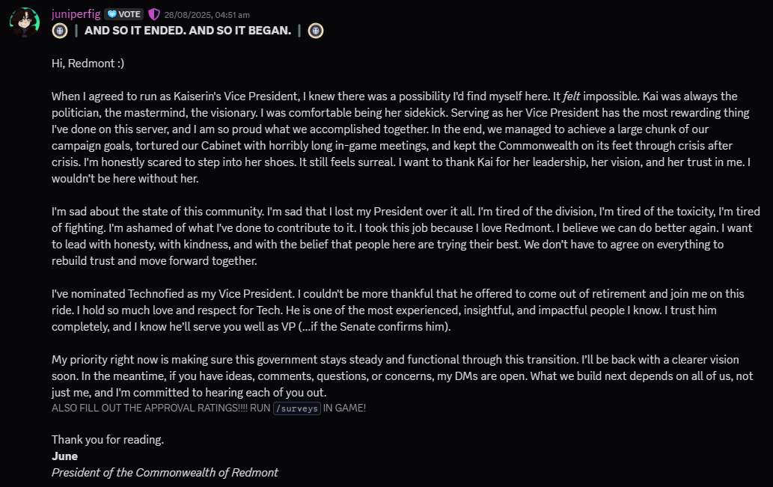Click the bold "June" signature
Image resolution: width=773 pixels, height=487 pixels.
(64, 456)
